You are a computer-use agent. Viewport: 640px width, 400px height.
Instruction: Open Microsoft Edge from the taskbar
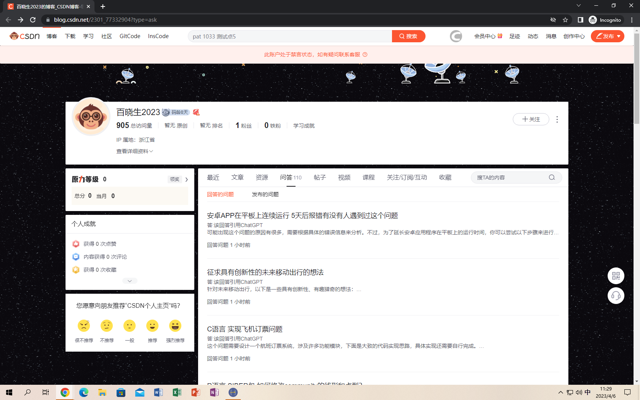(x=83, y=392)
